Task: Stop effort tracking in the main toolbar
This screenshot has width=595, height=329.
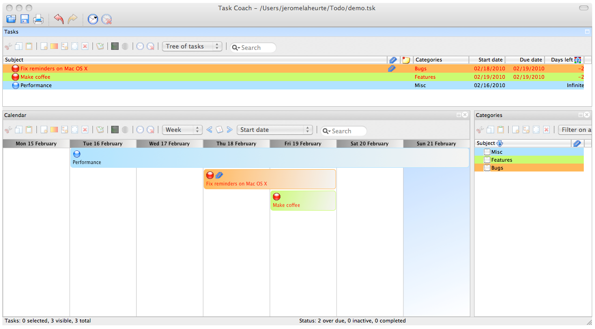Action: [x=106, y=19]
